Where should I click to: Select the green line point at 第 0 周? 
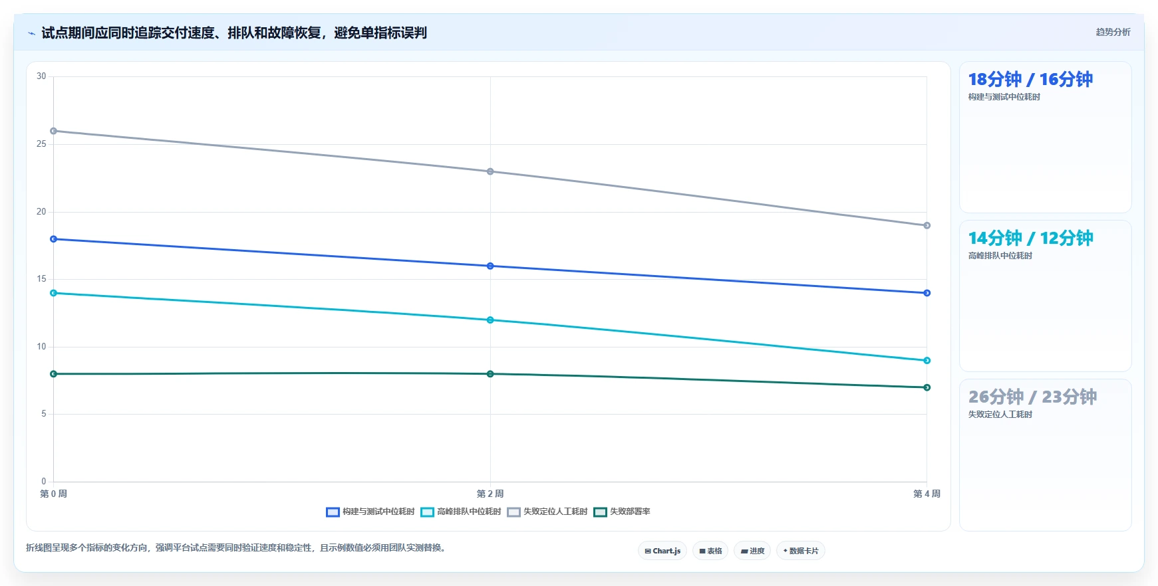pyautogui.click(x=54, y=374)
